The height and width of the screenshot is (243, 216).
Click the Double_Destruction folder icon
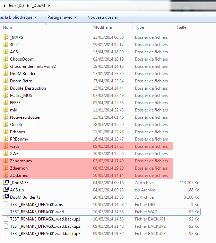(6, 88)
